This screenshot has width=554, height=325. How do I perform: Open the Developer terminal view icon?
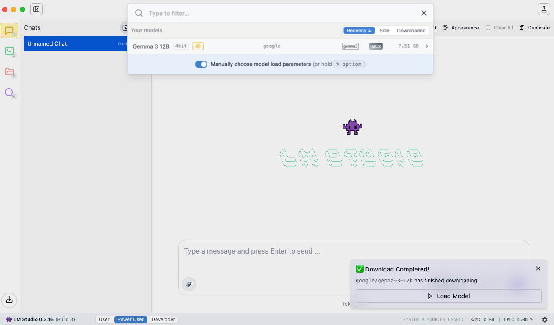click(9, 51)
